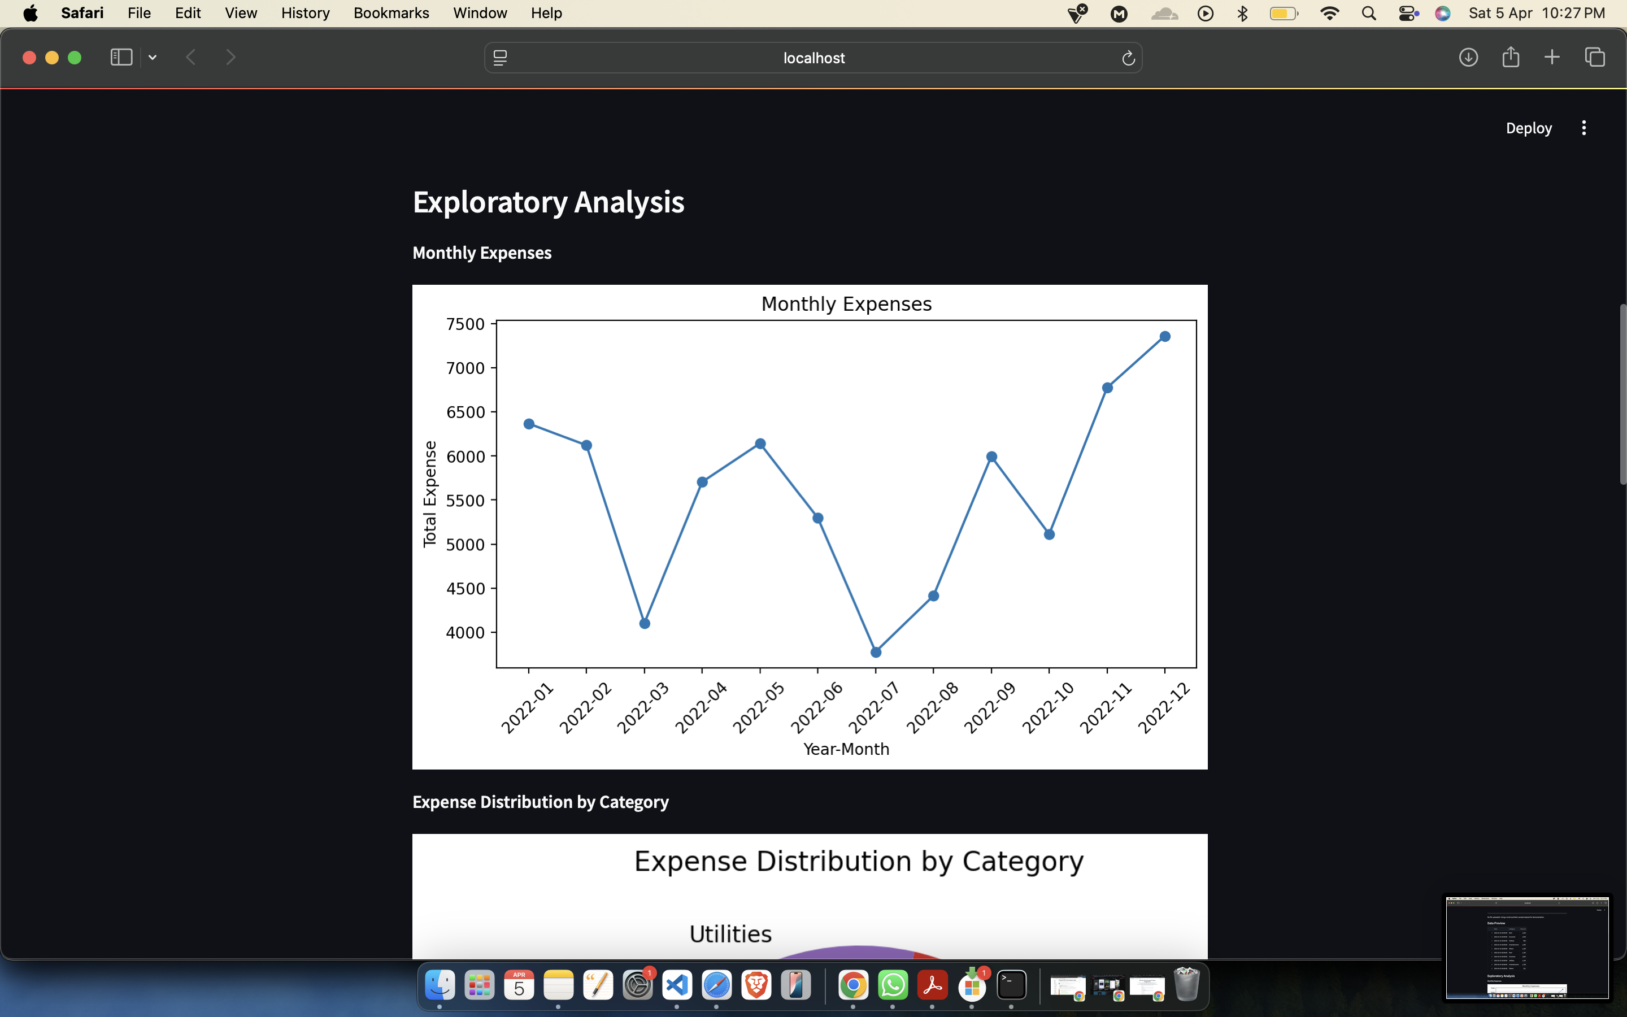
Task: Open Spotlight search icon
Action: pos(1369,14)
